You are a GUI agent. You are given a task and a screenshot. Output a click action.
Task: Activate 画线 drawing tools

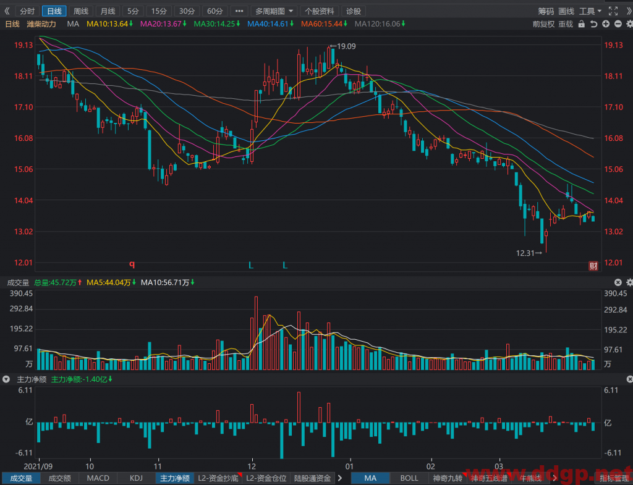(566, 11)
